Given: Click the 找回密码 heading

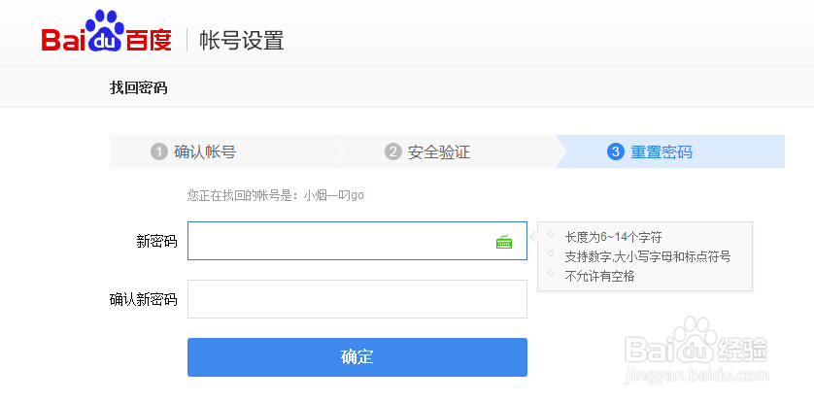Looking at the screenshot, I should (x=139, y=87).
